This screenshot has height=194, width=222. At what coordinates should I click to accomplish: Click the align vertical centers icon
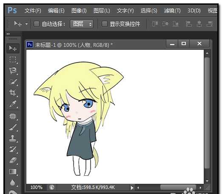(x=165, y=24)
